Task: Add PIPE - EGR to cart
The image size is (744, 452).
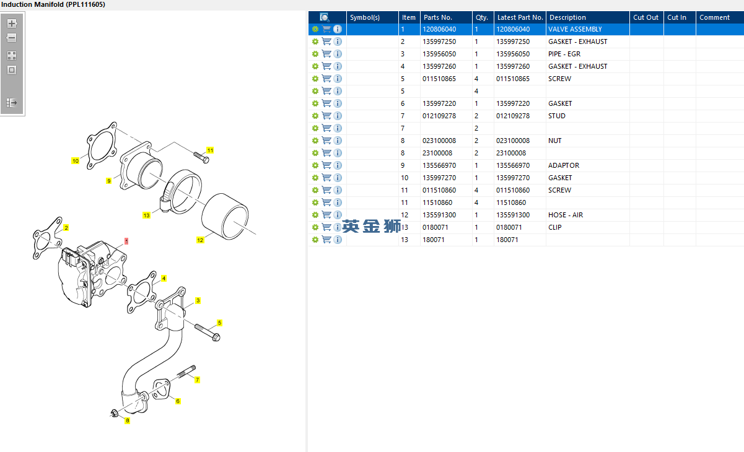Action: [326, 54]
